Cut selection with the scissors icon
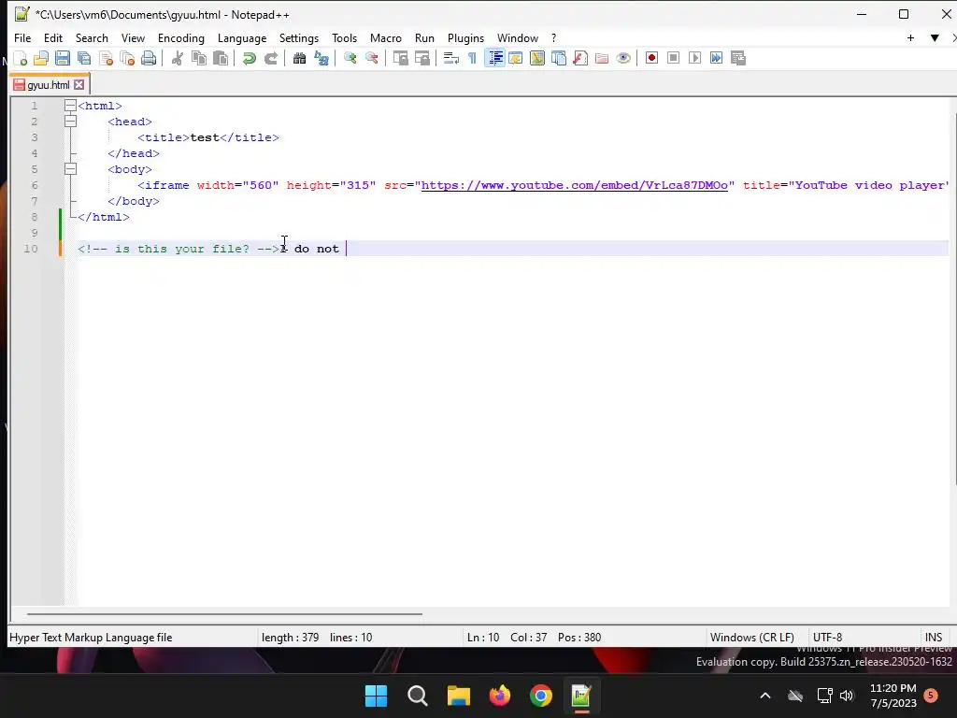957x718 pixels. 177,58
